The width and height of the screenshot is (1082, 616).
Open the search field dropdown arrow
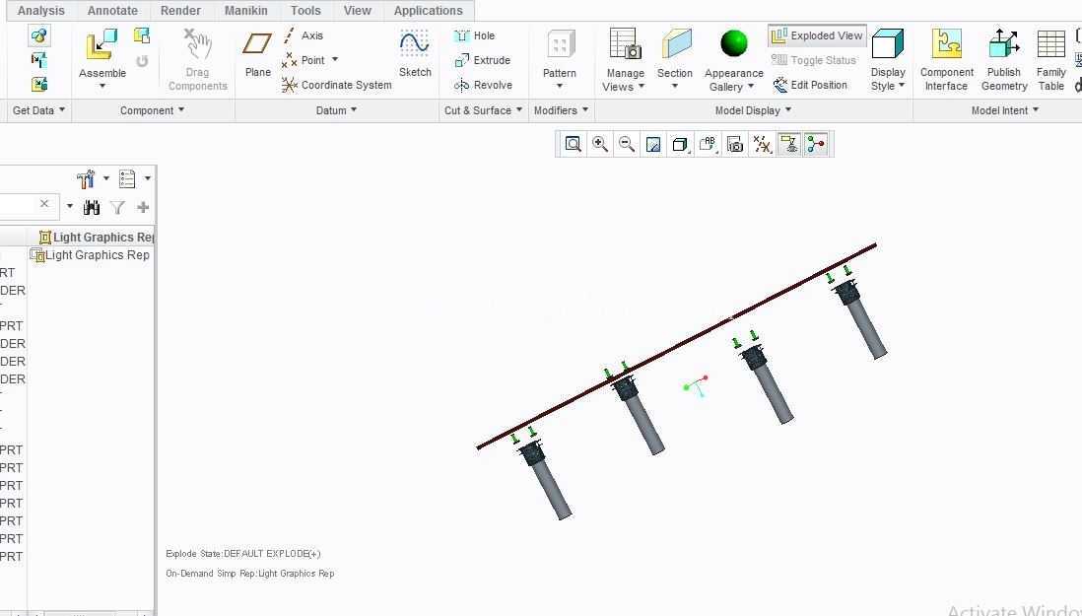pos(70,206)
